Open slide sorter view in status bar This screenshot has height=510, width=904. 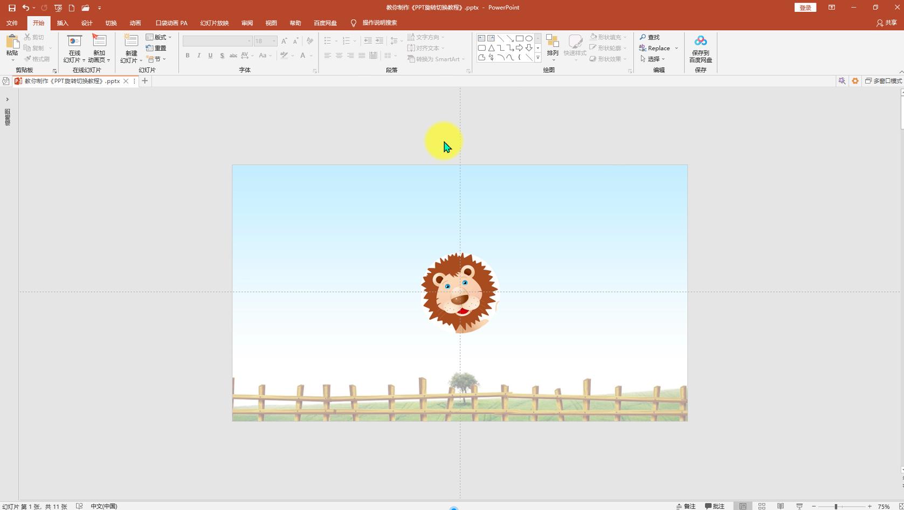click(x=762, y=506)
